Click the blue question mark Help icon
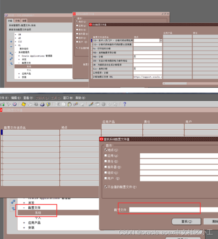 coord(125,104)
